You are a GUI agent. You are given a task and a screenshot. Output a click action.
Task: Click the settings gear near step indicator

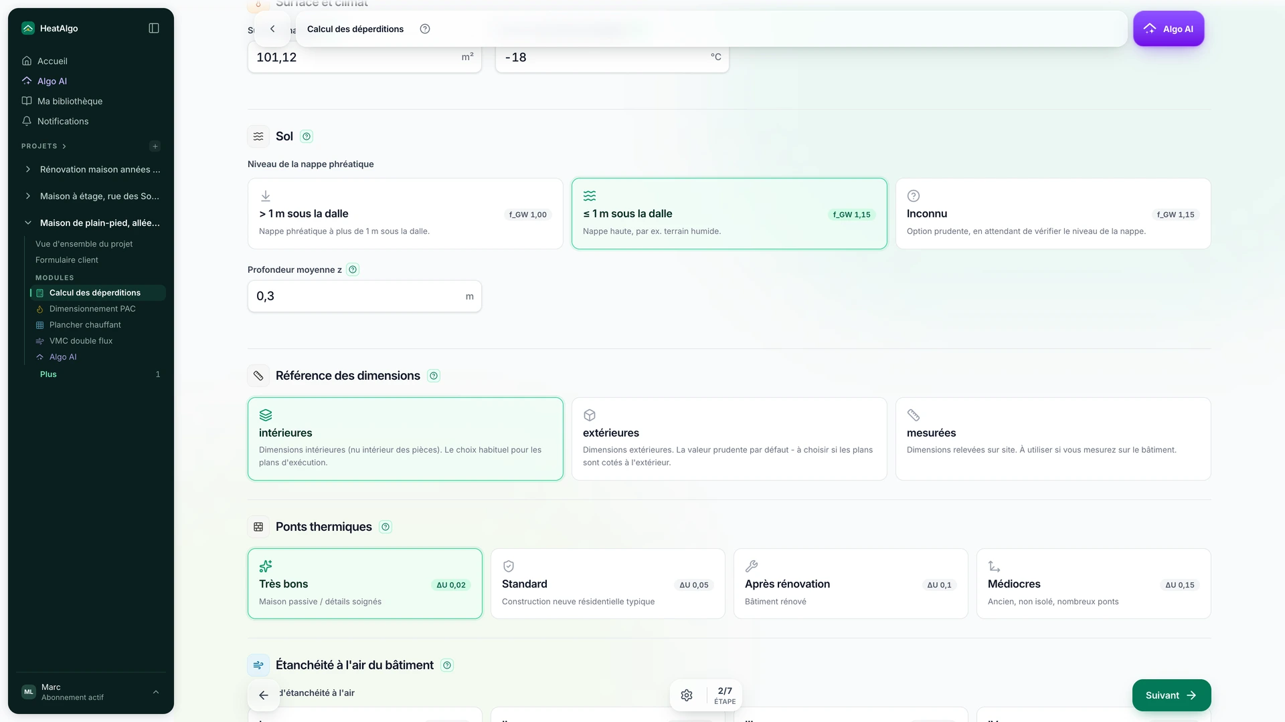[687, 695]
